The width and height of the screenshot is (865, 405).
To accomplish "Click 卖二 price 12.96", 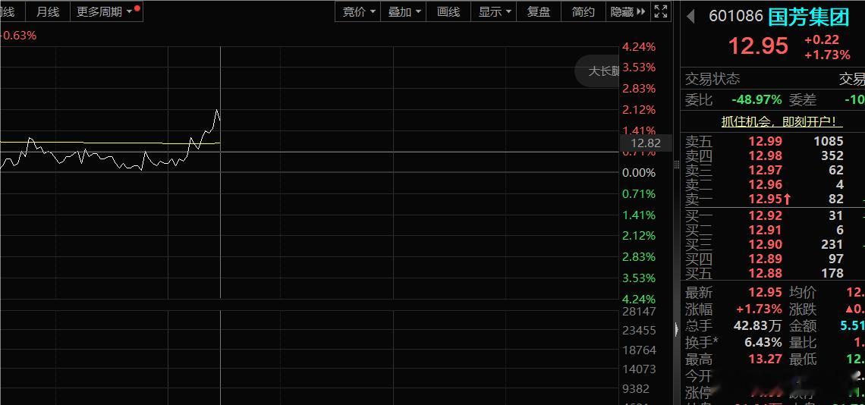I will click(765, 184).
